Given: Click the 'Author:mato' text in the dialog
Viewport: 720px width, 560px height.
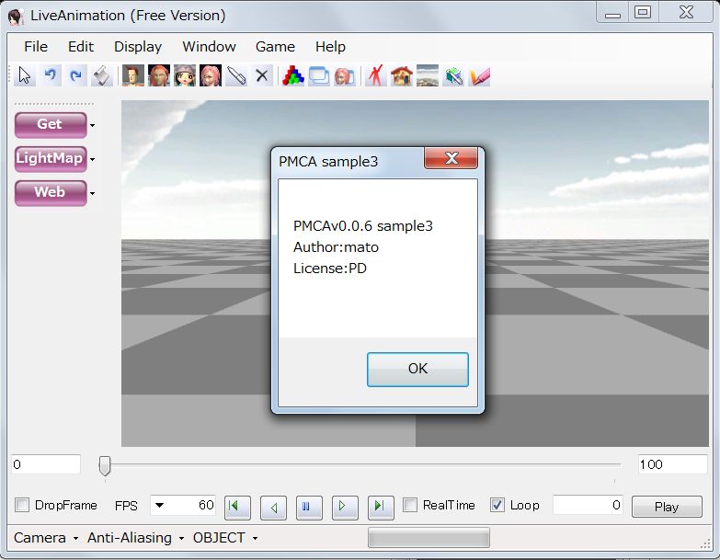Looking at the screenshot, I should click(337, 247).
